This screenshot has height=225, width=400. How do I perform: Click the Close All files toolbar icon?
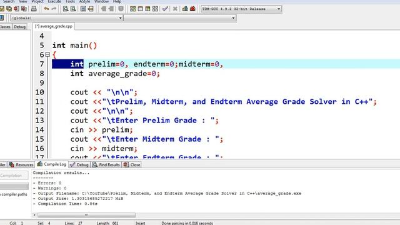tap(24, 9)
